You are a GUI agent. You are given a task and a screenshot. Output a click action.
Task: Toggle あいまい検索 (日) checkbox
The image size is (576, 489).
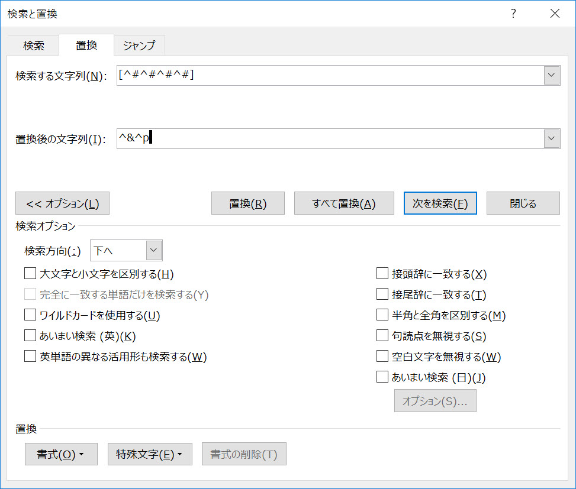[382, 377]
